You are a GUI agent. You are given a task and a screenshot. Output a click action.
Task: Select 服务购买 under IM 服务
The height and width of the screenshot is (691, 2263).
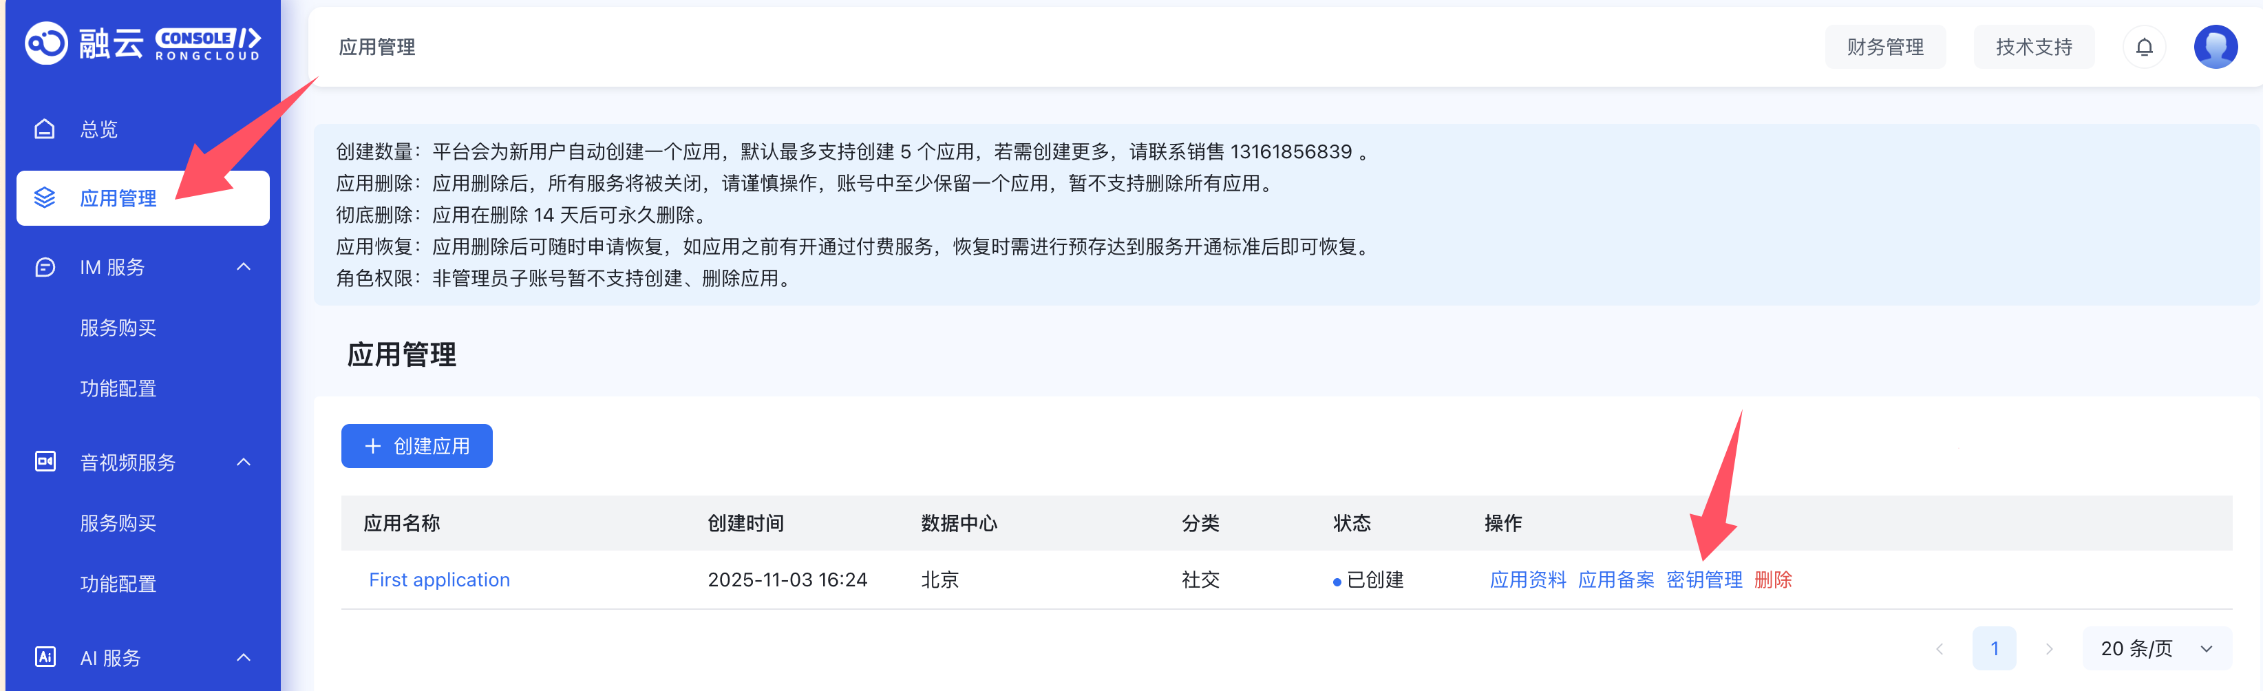pyautogui.click(x=118, y=328)
